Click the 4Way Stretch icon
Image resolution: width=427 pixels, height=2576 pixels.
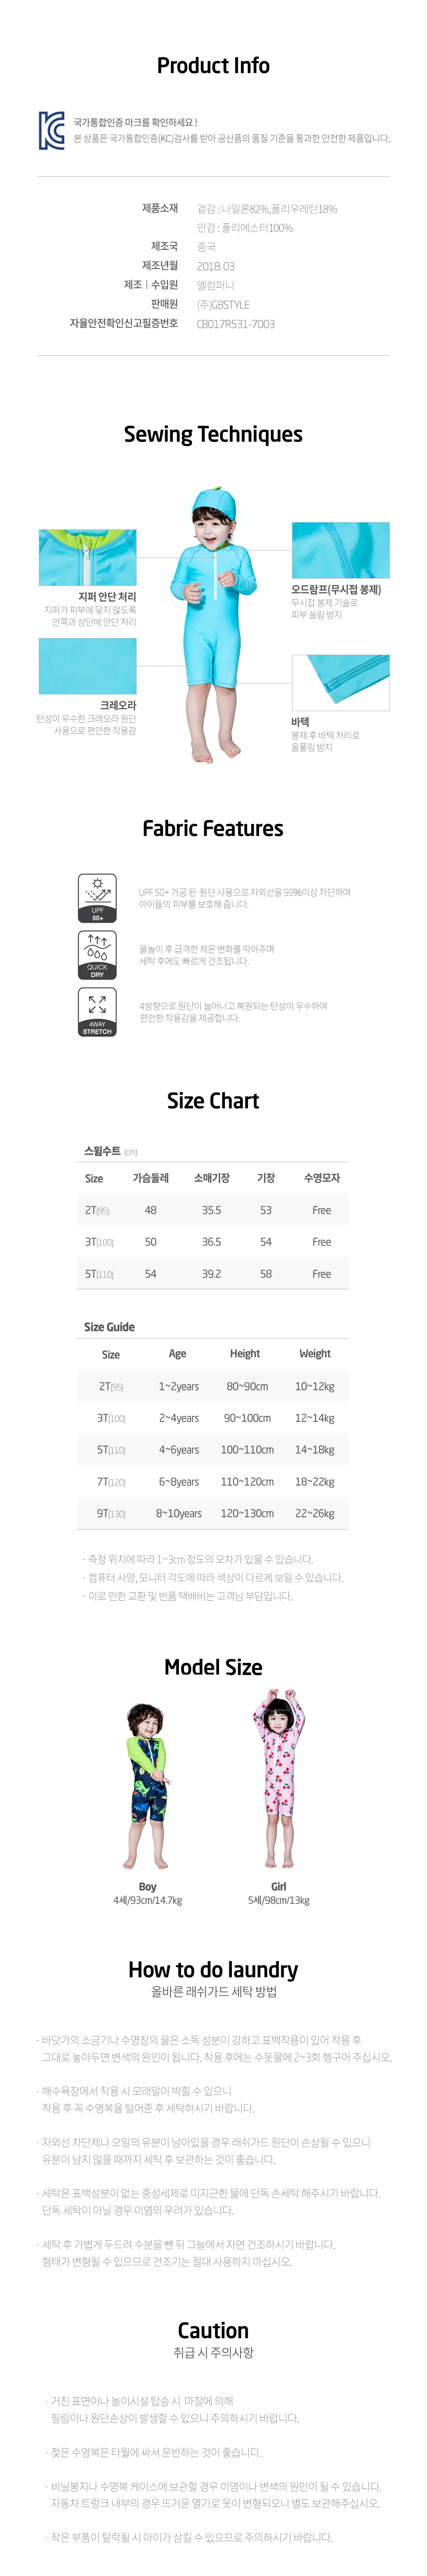(97, 1011)
